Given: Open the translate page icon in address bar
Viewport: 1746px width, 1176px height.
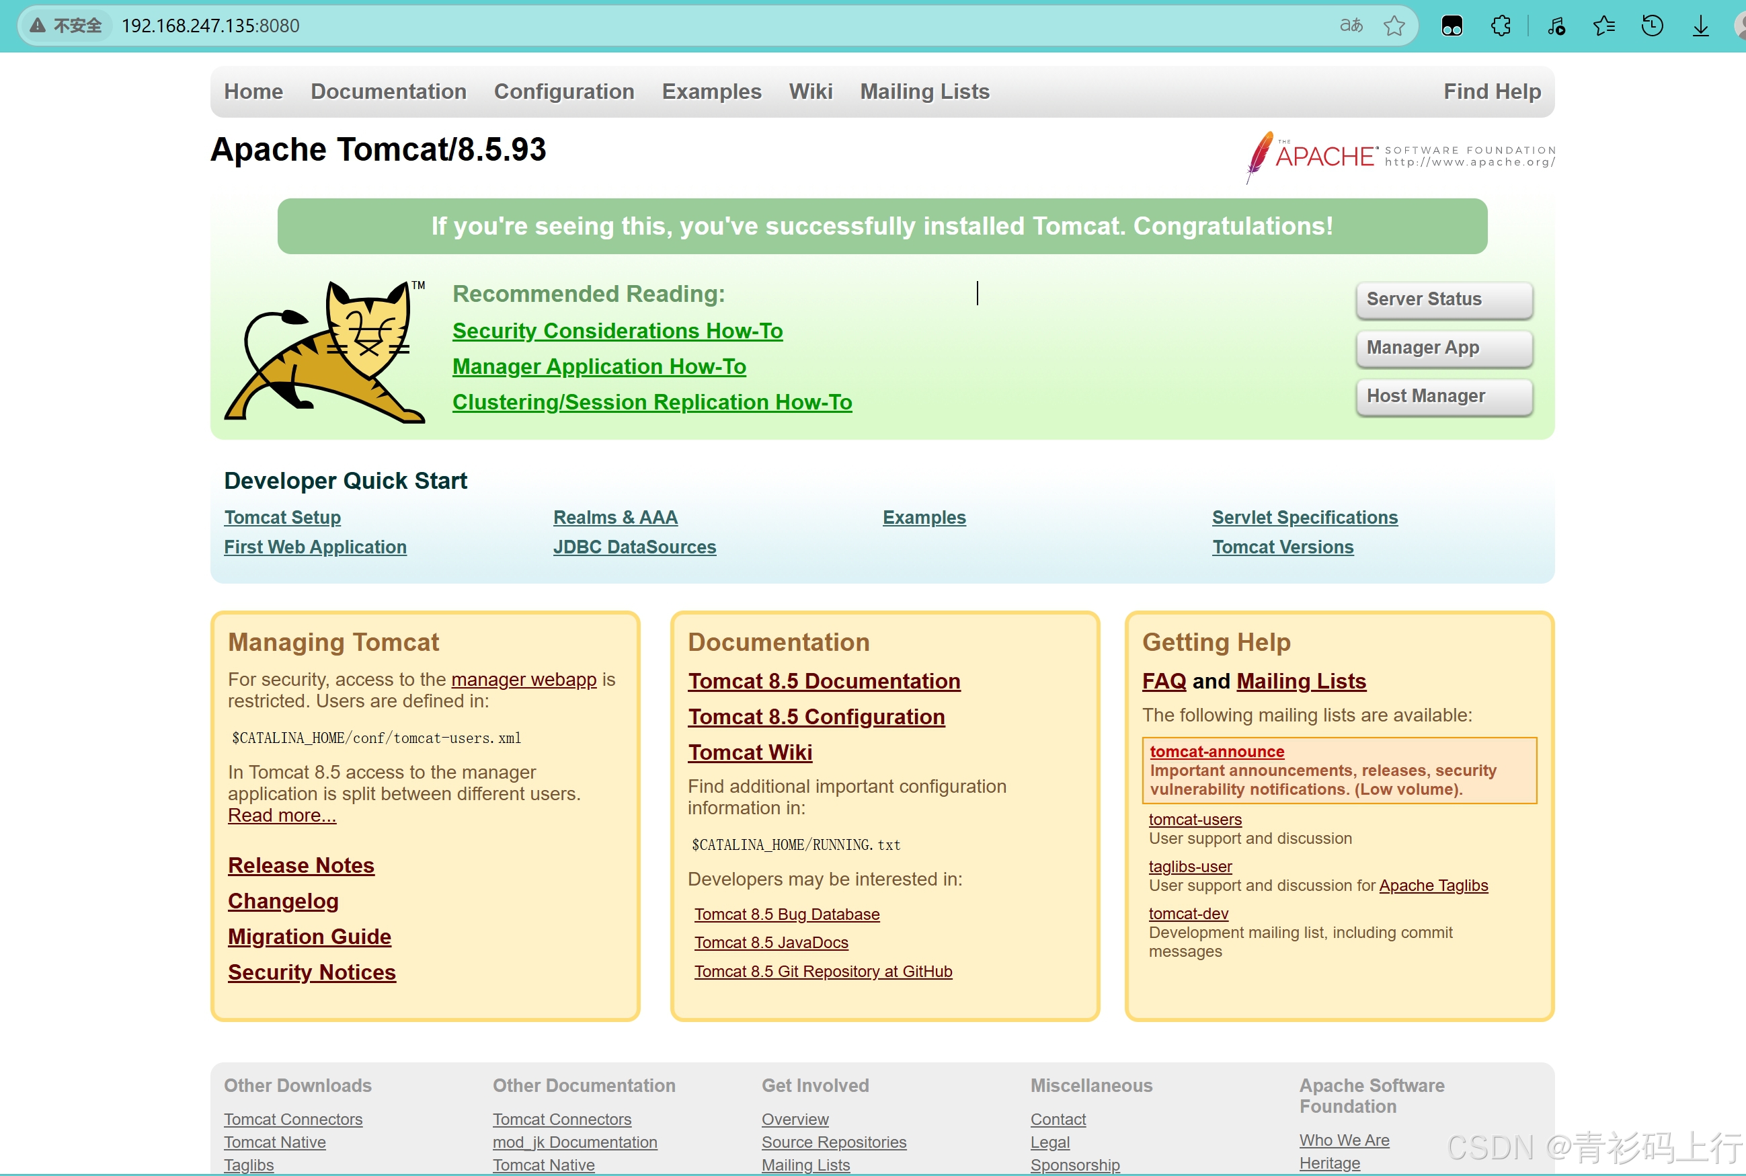Looking at the screenshot, I should click(x=1351, y=26).
